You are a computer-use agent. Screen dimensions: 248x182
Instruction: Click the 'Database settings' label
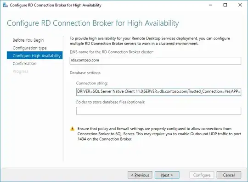pyautogui.click(x=85, y=73)
